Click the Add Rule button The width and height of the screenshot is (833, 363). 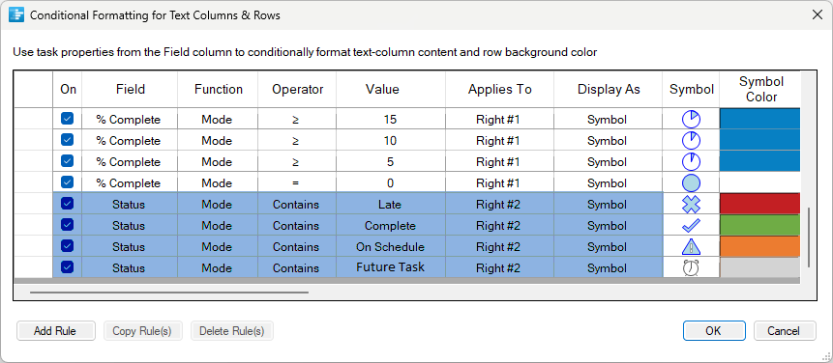(x=55, y=331)
